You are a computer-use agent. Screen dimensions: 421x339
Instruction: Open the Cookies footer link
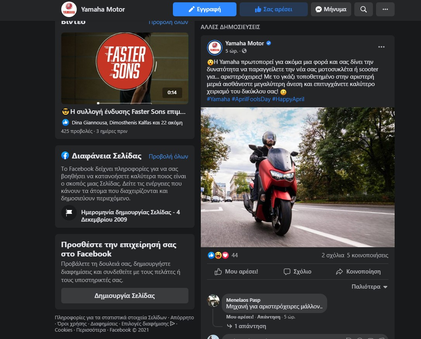click(64, 330)
